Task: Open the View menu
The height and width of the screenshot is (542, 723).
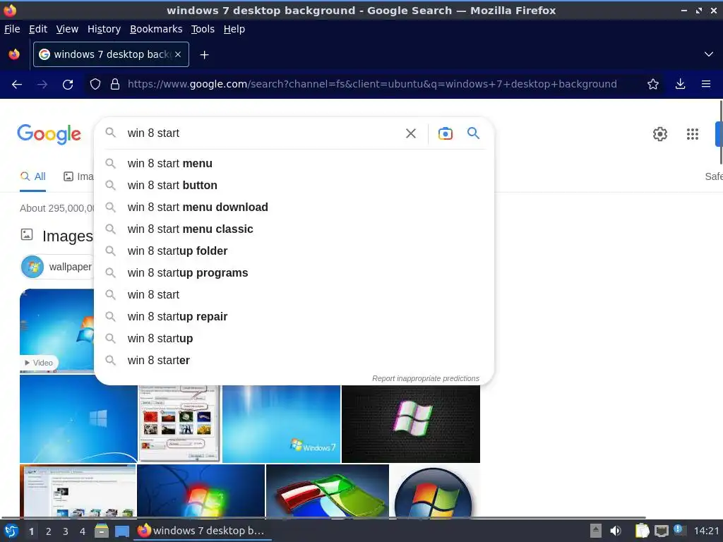Action: (67, 29)
